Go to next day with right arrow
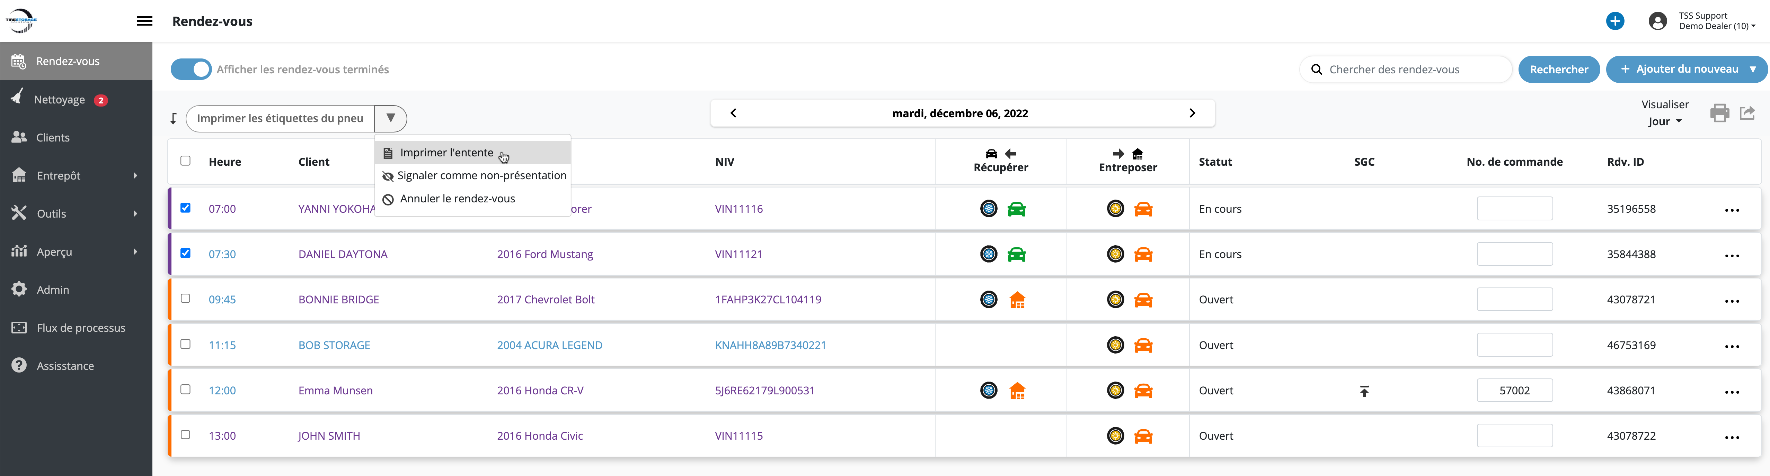The image size is (1770, 476). [x=1192, y=113]
